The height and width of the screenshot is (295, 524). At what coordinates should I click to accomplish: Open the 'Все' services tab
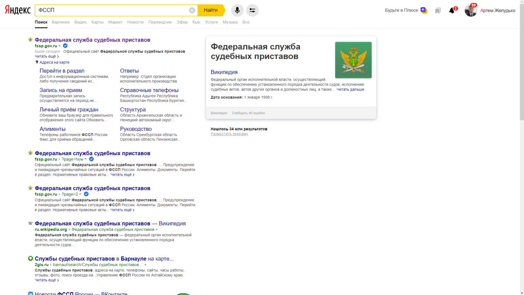coord(246,22)
